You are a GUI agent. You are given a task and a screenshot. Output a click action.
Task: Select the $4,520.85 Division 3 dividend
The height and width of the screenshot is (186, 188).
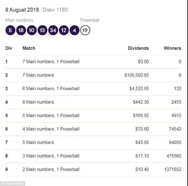(x=139, y=89)
